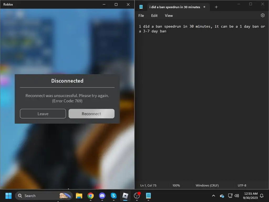Open File Explorer from taskbar
The image size is (269, 202).
[79, 196]
